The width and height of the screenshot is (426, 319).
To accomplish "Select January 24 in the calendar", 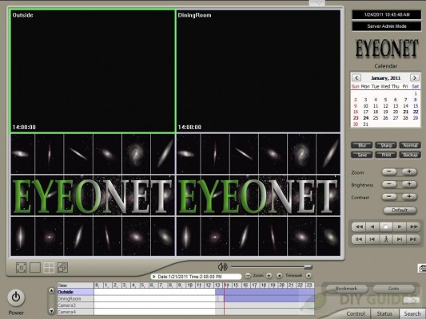I will [x=366, y=118].
